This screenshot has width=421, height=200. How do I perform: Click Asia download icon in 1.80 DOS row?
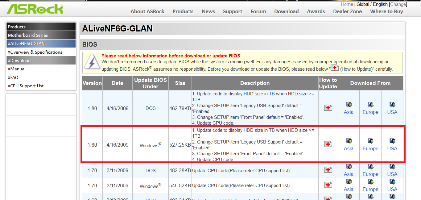[x=349, y=105]
